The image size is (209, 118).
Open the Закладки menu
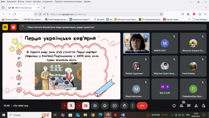[37, 2]
